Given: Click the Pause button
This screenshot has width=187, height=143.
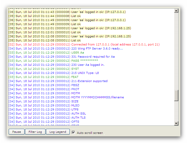Looking at the screenshot, I should (17, 132).
